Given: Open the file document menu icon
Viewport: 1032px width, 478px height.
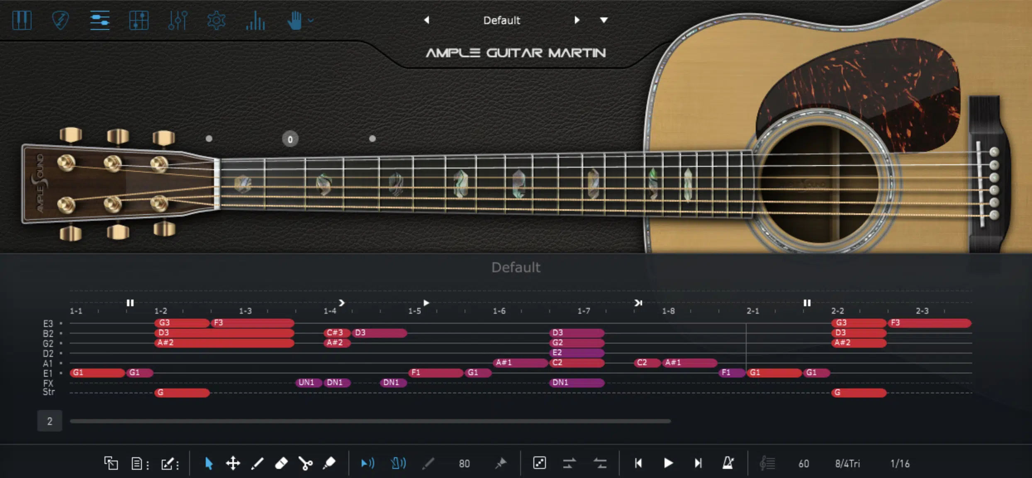Looking at the screenshot, I should [140, 463].
